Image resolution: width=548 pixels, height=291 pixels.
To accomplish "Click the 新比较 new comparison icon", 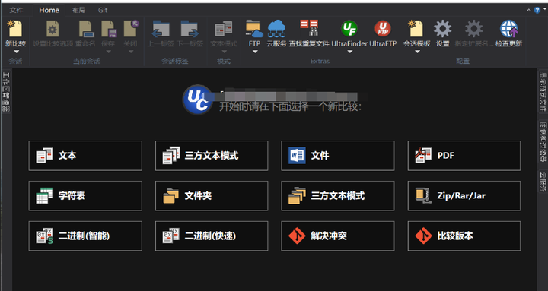I will point(15,29).
